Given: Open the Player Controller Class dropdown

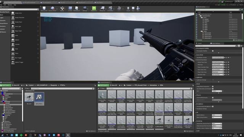Looking at the screenshot, I should pos(218,67).
